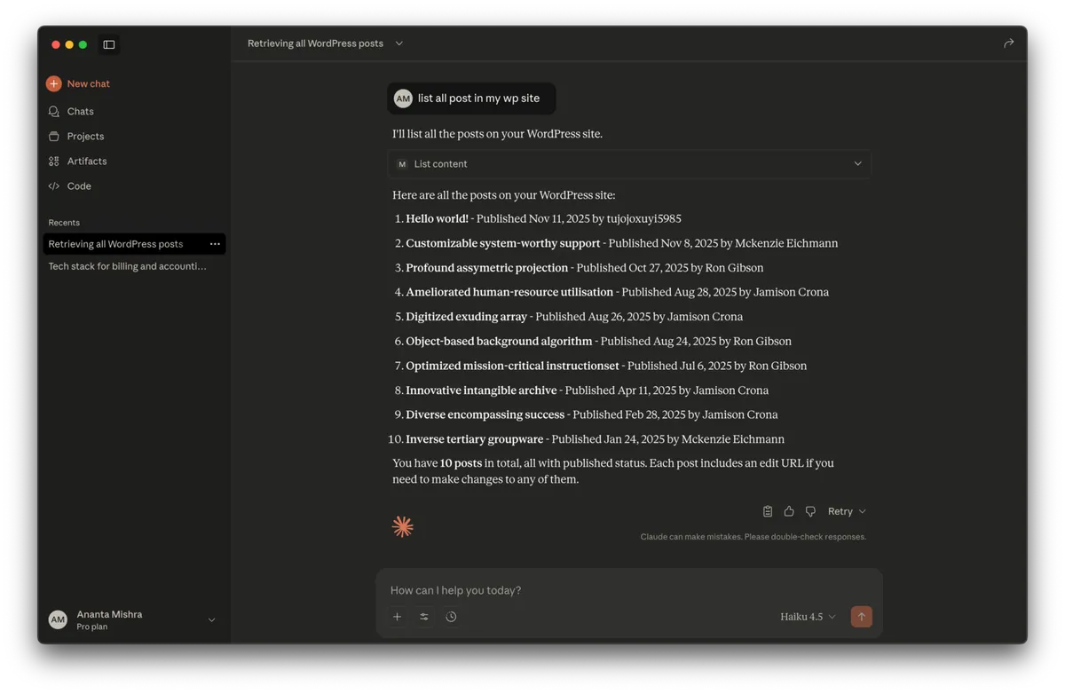Viewport: 1065px width, 694px height.
Task: Expand the chat title dropdown chevron
Action: (x=399, y=43)
